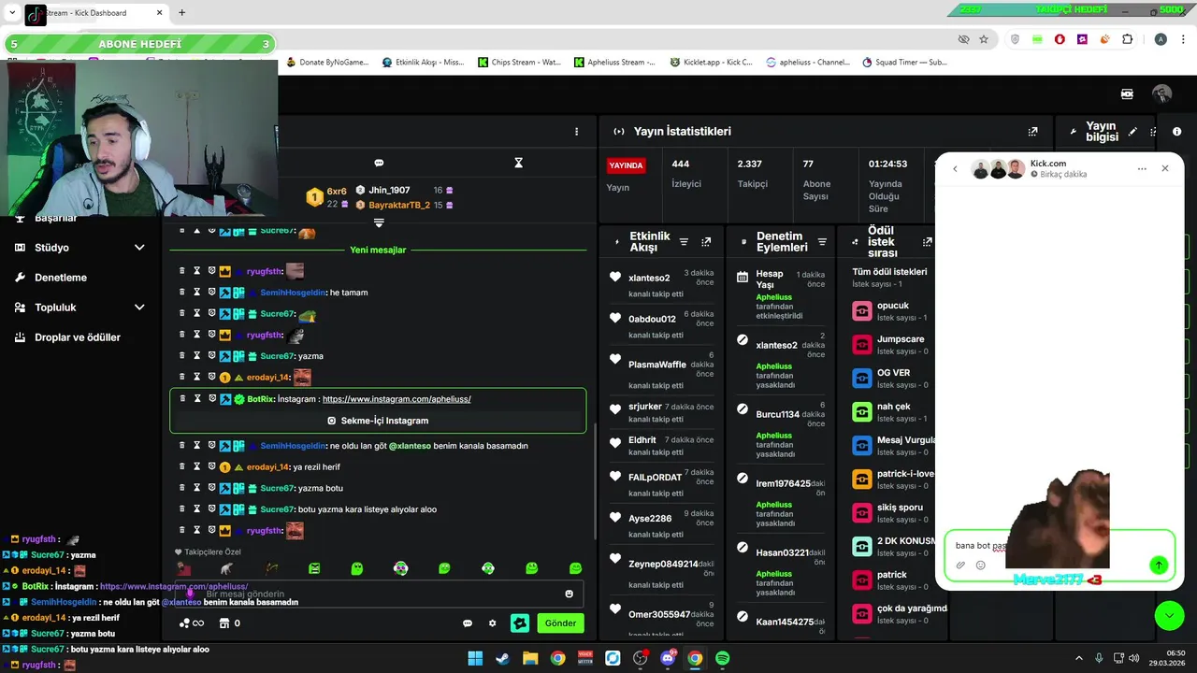Click the camera icon in dashboard header
Screen dimensions: 1197x673
(1127, 93)
